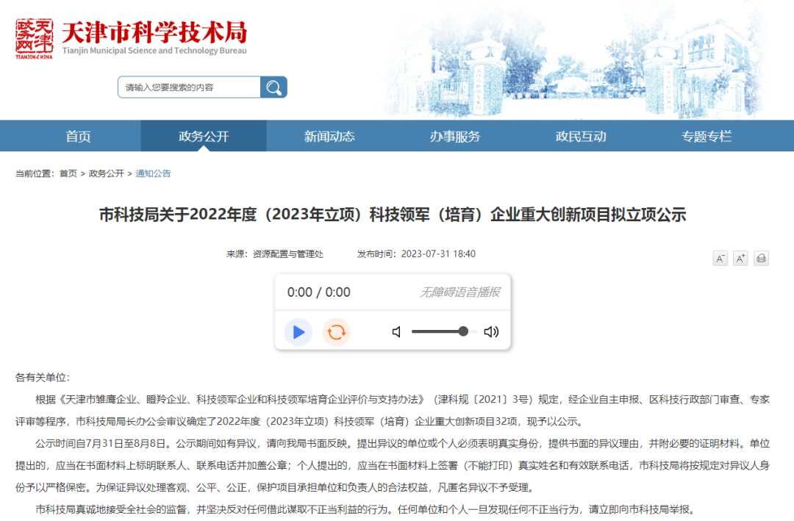Click the 通知公告 breadcrumb link
Viewport: 794px width, 521px height.
[153, 173]
